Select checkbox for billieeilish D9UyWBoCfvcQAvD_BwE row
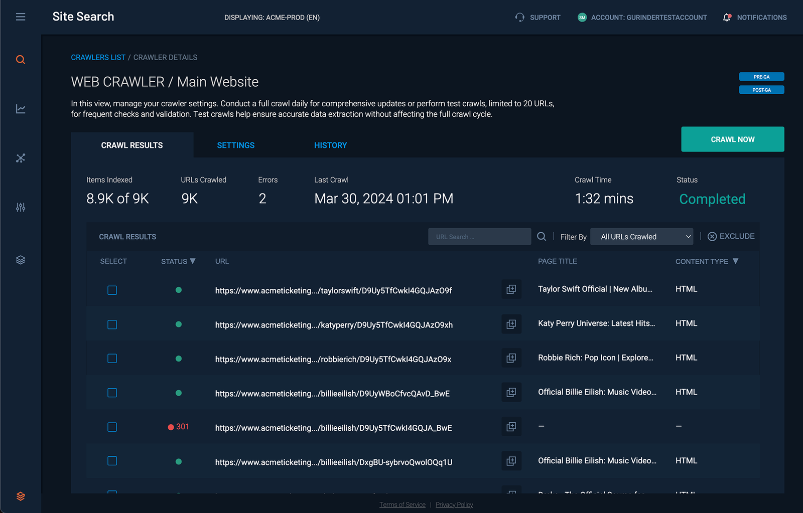This screenshot has height=513, width=803. [x=112, y=393]
